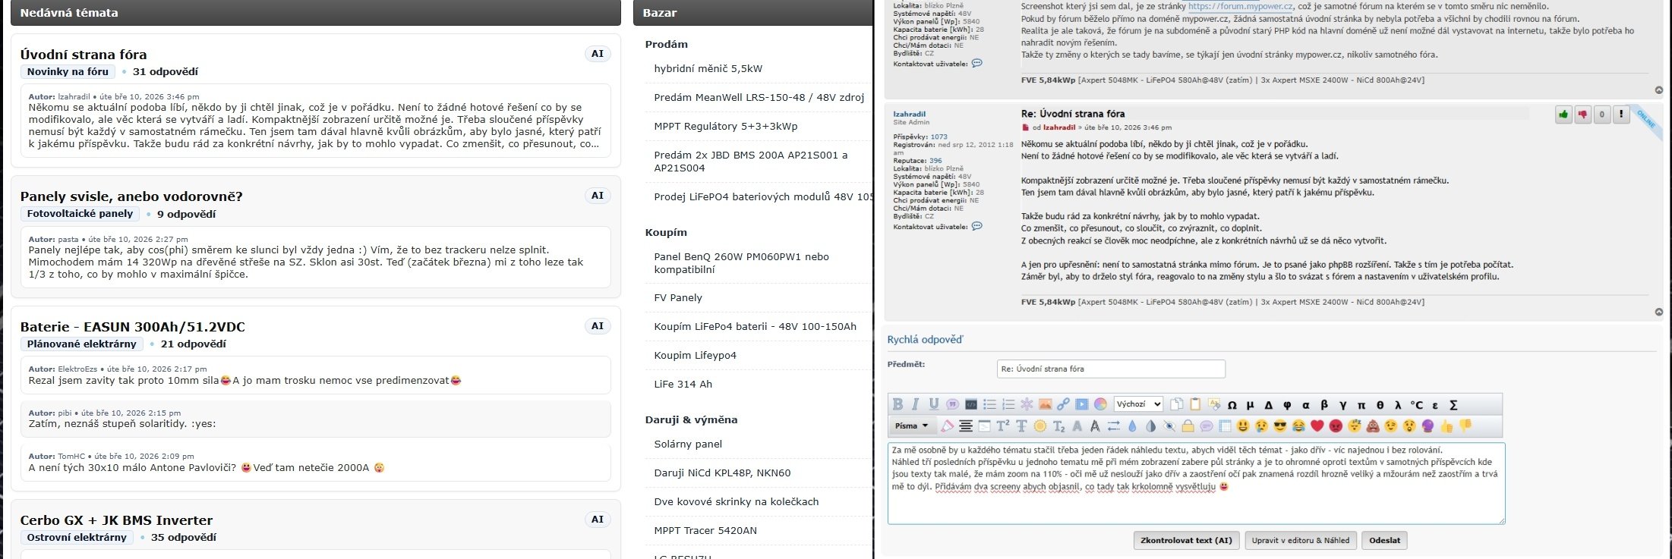Click the strikethrough T icon
1672x559 pixels.
coord(1021,426)
